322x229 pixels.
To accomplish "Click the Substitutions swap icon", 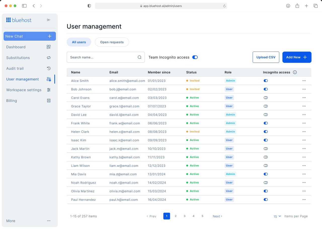I will [49, 58].
